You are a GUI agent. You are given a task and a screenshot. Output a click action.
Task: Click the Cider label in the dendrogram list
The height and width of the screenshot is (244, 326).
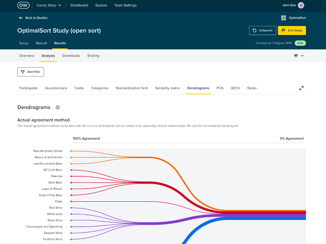[x=58, y=201]
